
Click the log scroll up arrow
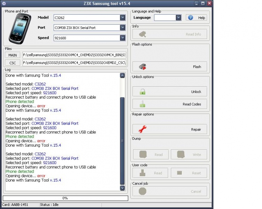(122, 76)
